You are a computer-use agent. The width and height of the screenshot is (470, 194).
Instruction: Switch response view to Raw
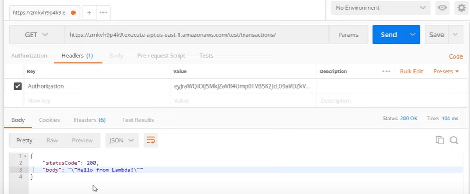point(52,140)
